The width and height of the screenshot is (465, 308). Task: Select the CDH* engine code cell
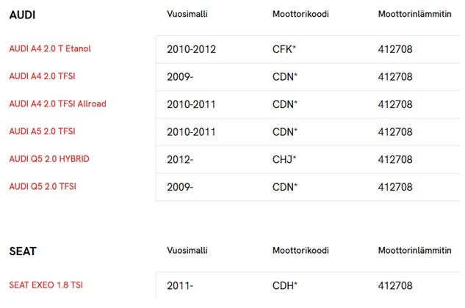coord(285,285)
